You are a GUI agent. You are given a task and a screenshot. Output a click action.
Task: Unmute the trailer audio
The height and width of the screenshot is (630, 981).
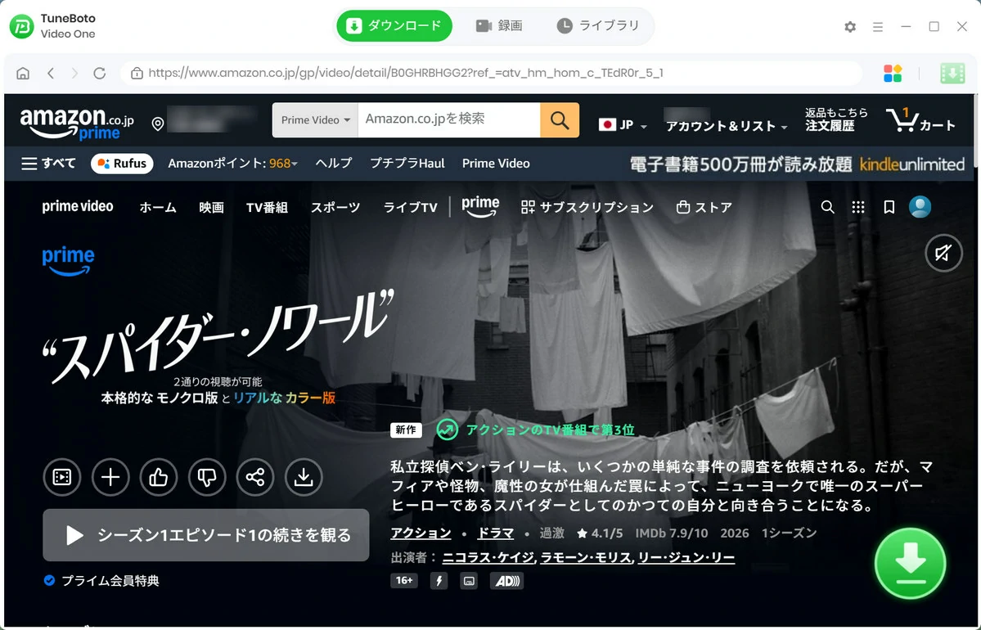943,253
